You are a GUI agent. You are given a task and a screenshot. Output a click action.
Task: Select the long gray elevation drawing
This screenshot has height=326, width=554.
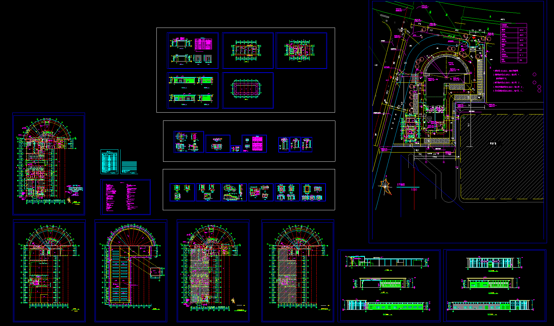point(490,305)
